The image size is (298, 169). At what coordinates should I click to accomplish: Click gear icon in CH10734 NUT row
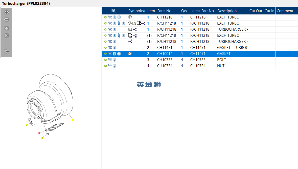pos(105,66)
